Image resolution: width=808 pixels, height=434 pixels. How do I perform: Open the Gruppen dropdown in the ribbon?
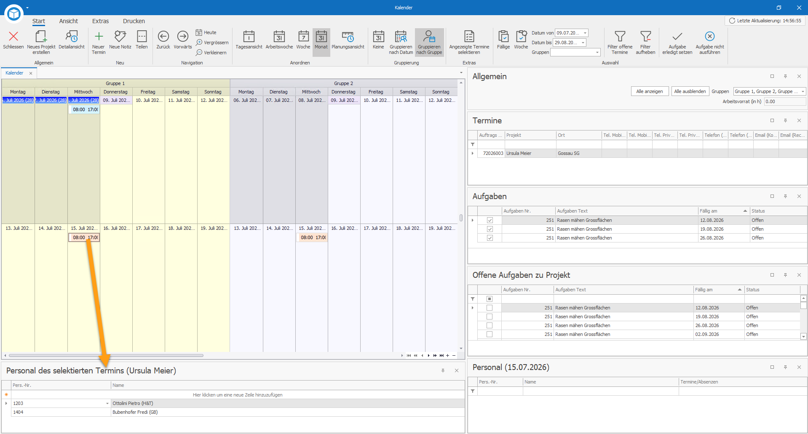click(597, 52)
